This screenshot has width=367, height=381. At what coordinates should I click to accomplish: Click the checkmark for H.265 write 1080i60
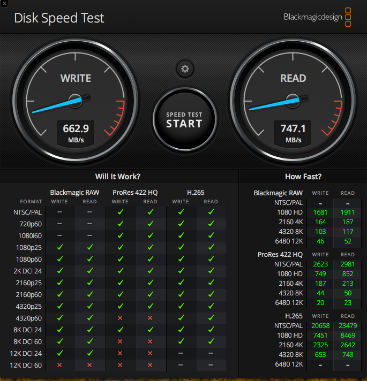181,235
